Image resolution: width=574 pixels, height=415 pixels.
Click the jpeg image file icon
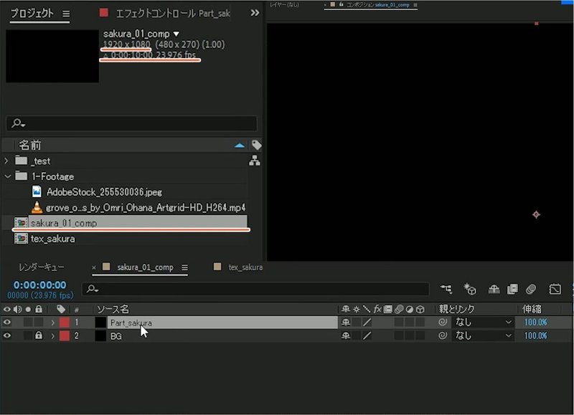[37, 191]
